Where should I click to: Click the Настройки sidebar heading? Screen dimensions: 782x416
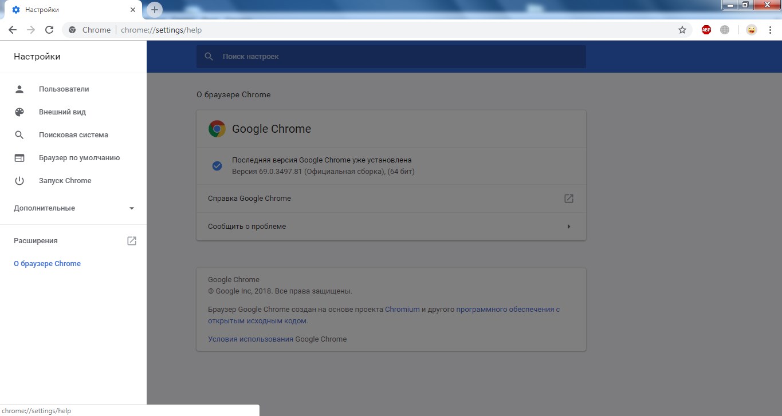pyautogui.click(x=37, y=57)
